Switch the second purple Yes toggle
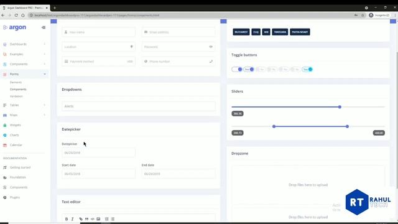This screenshot has height=224, width=398. (249, 69)
